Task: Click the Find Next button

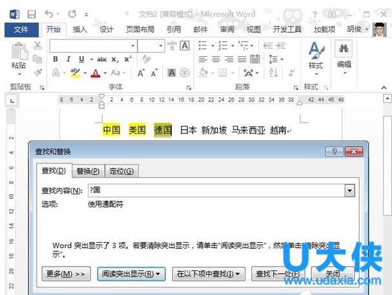Action: pos(276,274)
